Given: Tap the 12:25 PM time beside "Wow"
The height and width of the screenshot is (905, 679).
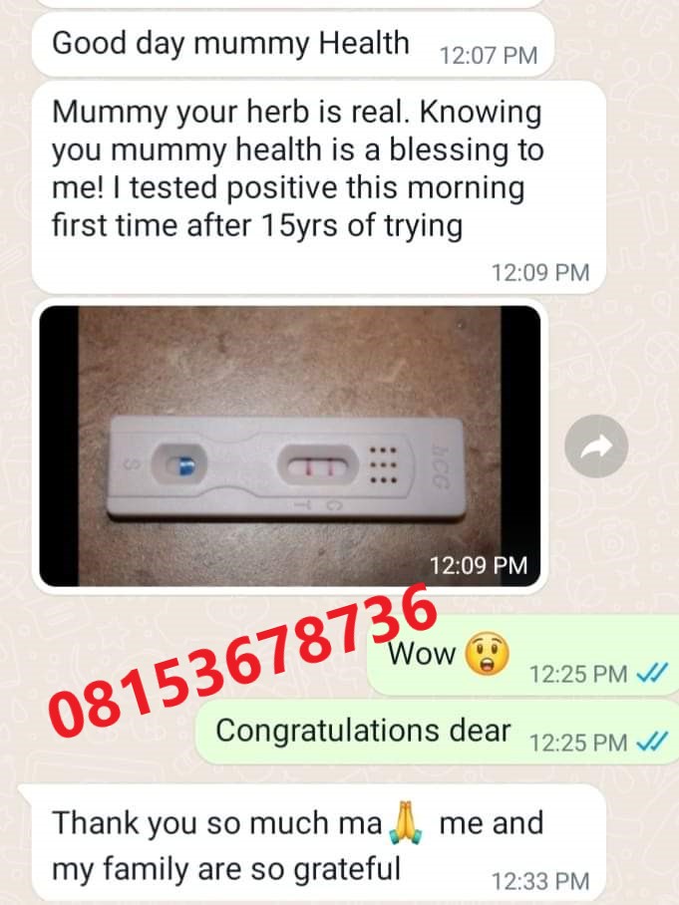Looking at the screenshot, I should [x=578, y=674].
